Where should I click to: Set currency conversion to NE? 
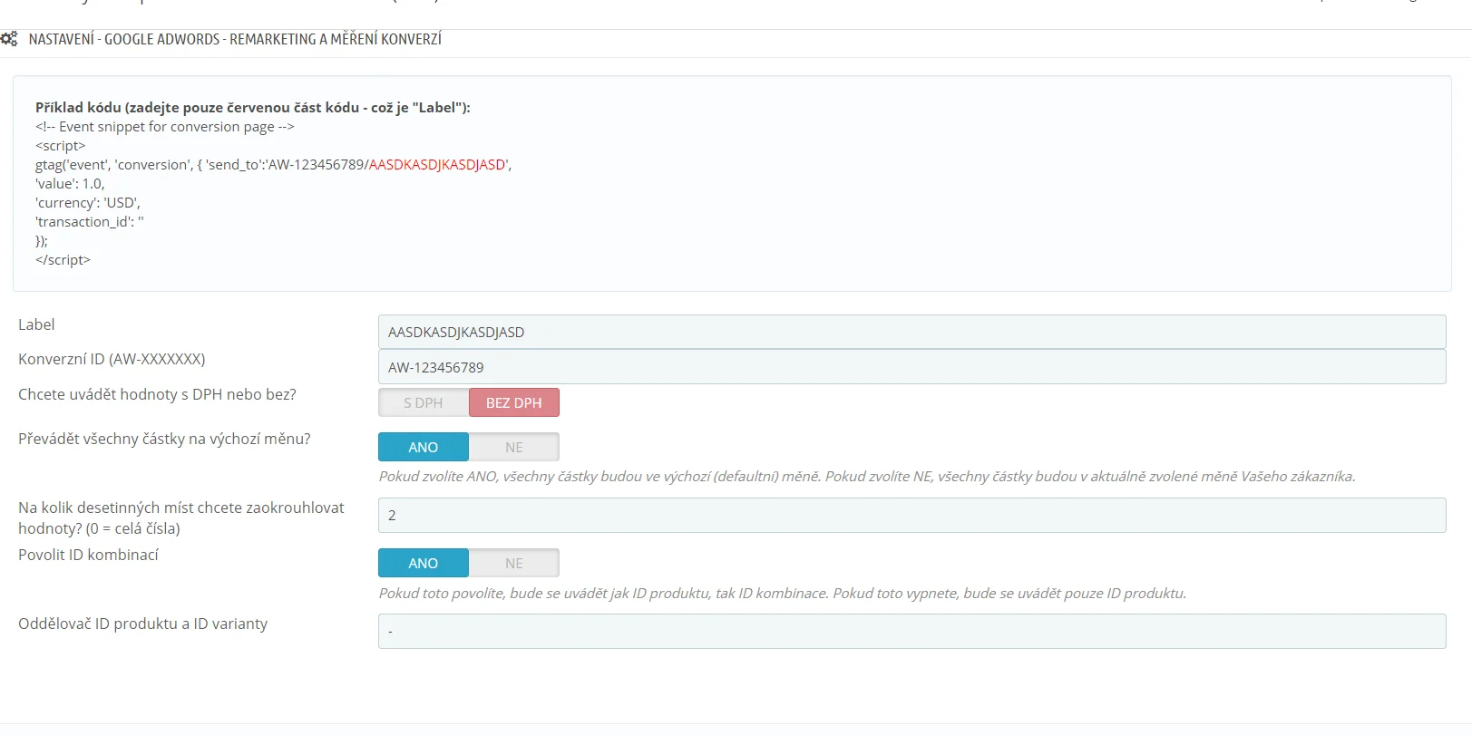(513, 447)
